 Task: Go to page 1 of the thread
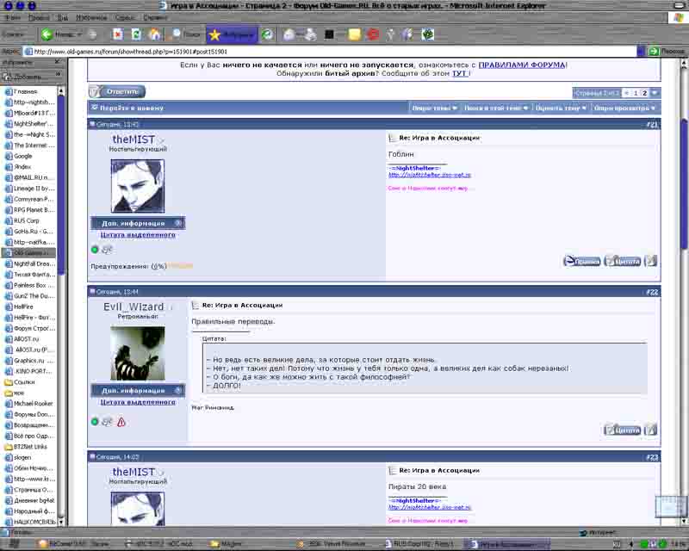pos(635,93)
